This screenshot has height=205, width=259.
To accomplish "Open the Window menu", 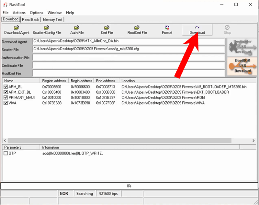I will pos(54,13).
